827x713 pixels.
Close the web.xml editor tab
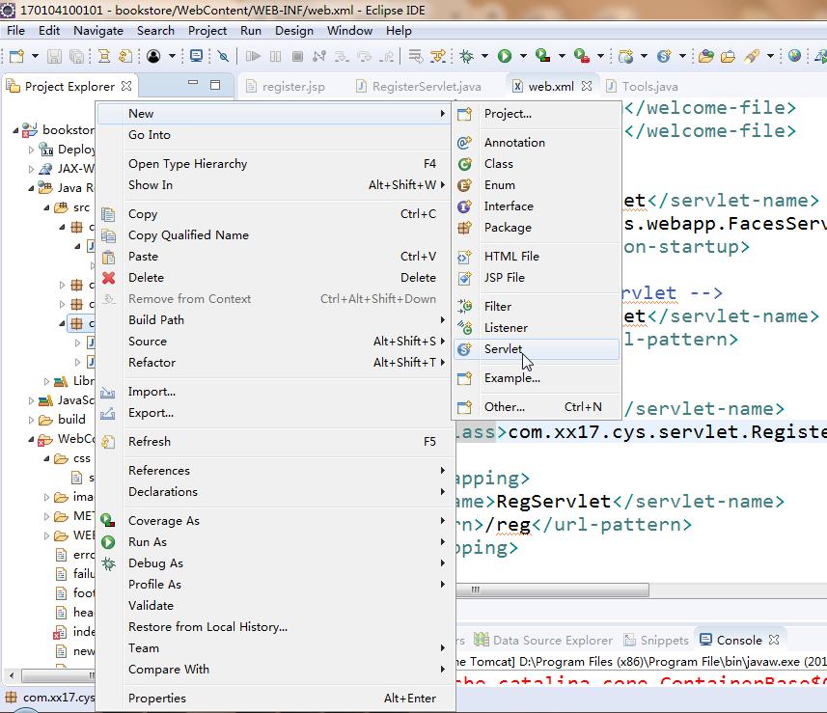587,86
